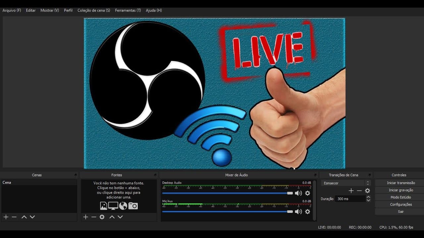The height and width of the screenshot is (238, 424).
Task: Click the REC: 00:00:00 status text
Action: point(360,227)
